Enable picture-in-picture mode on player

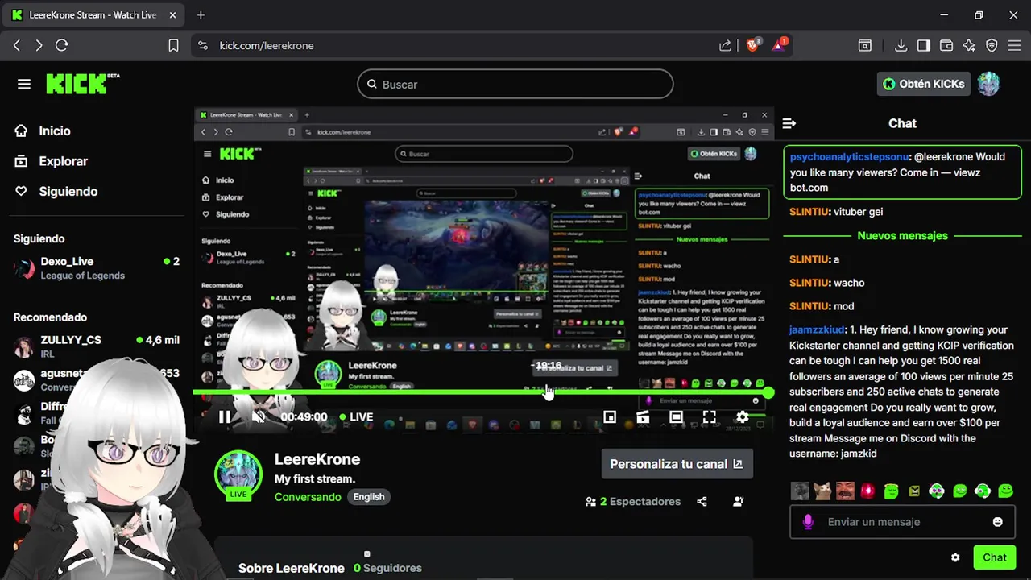610,417
